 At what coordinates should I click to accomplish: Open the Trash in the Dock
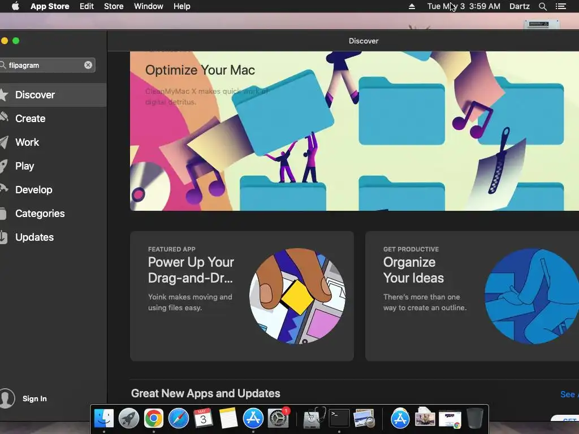point(475,418)
